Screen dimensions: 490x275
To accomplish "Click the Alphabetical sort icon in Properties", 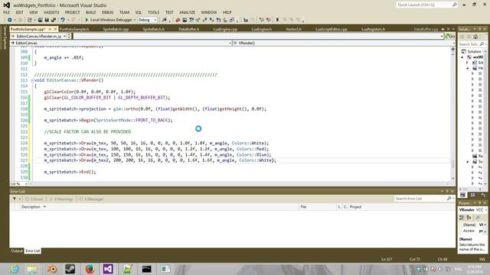I will point(469,218).
